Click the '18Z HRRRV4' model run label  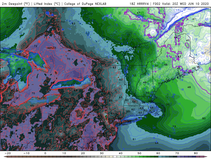(x=139, y=4)
